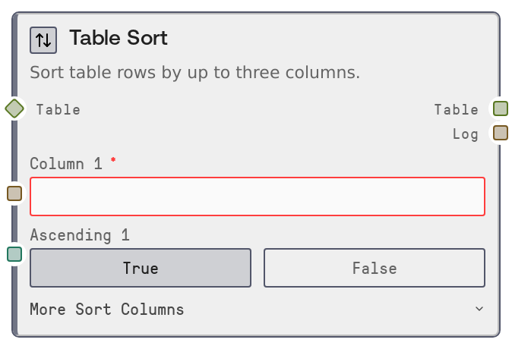Expand More Sort Columns via chevron
512x349 pixels.
pos(479,309)
